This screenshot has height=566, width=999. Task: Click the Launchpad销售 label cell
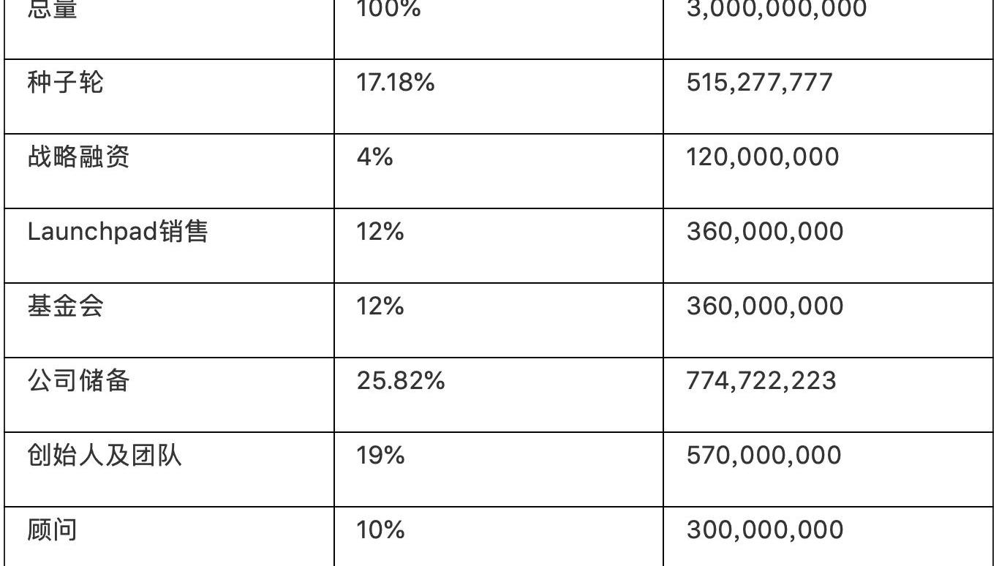click(x=118, y=232)
